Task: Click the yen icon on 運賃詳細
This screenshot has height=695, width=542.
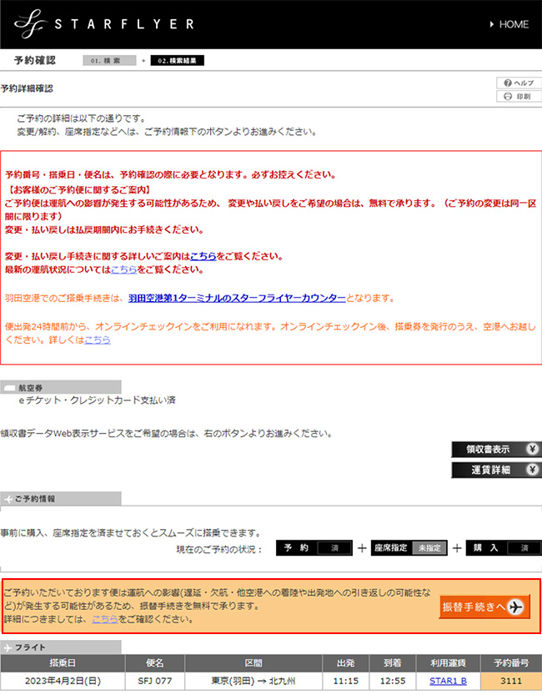Action: [531, 470]
